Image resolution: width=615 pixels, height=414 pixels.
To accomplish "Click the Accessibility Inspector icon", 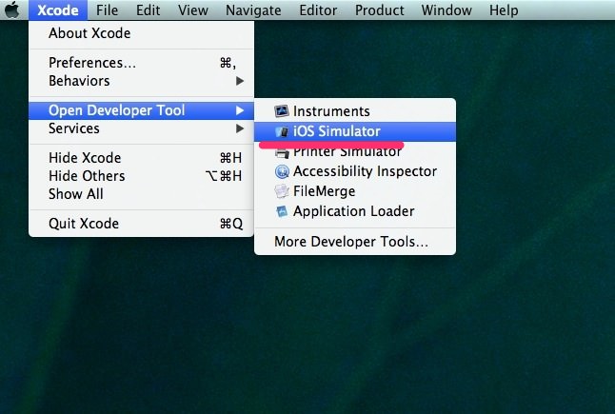I will (282, 171).
